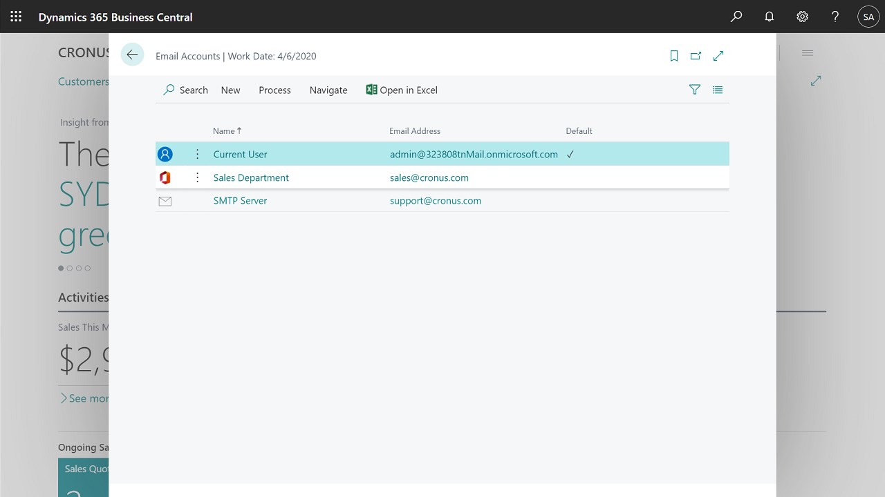Sort by Name column header
885x497 pixels.
coord(227,130)
